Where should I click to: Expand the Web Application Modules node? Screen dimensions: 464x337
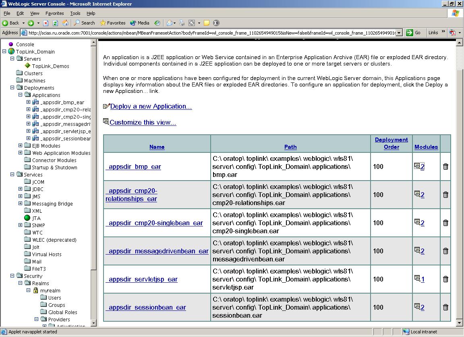click(20, 153)
